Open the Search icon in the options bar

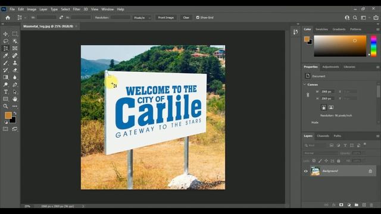(355, 18)
